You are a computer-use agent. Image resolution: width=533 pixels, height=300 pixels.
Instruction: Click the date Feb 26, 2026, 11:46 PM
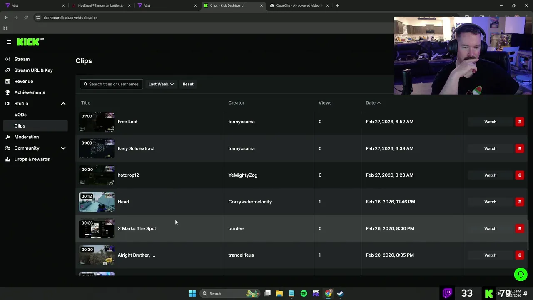coord(390,202)
